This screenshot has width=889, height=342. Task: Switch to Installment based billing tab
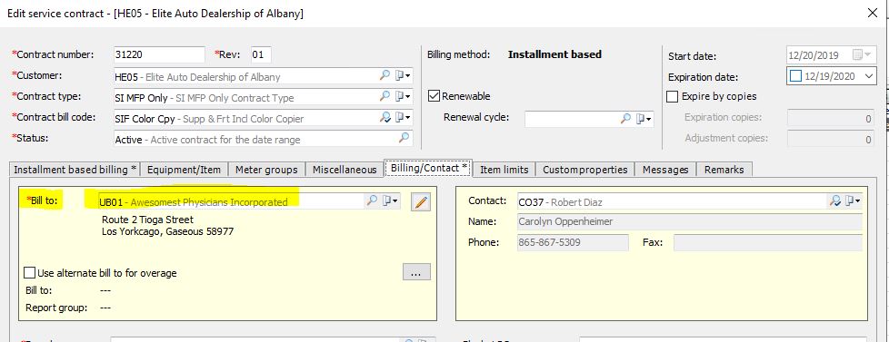[x=75, y=170]
